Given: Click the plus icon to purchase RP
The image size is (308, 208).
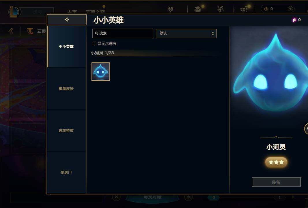Looking at the screenshot, I should 290,9.
